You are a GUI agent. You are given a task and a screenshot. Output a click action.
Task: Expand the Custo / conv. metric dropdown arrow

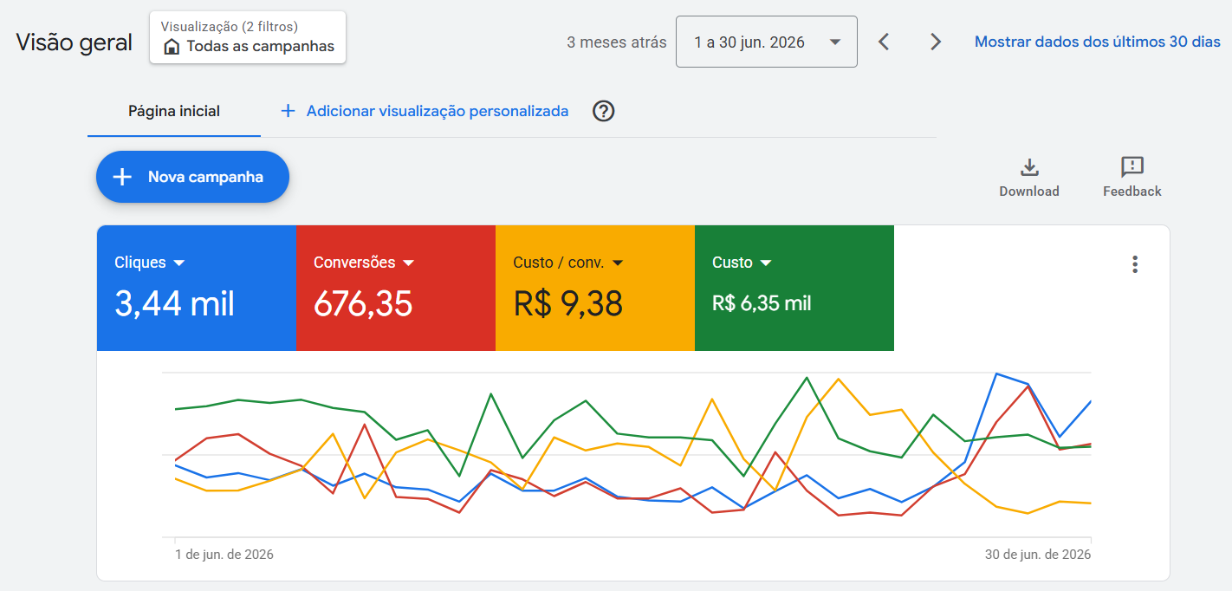tap(618, 263)
